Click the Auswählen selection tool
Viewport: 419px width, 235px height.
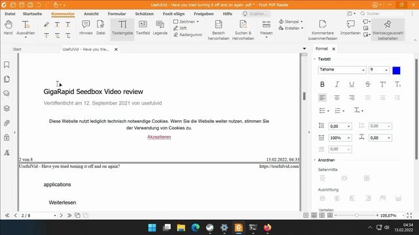(x=26, y=29)
